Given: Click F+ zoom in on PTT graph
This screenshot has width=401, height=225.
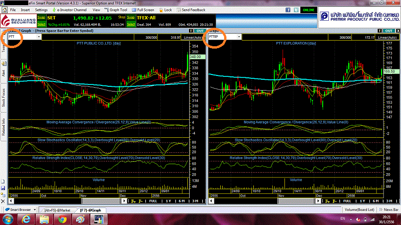Looking at the screenshot, I should (x=133, y=201).
